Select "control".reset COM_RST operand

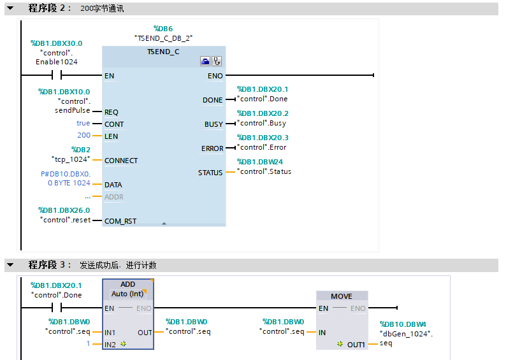[x=66, y=220]
